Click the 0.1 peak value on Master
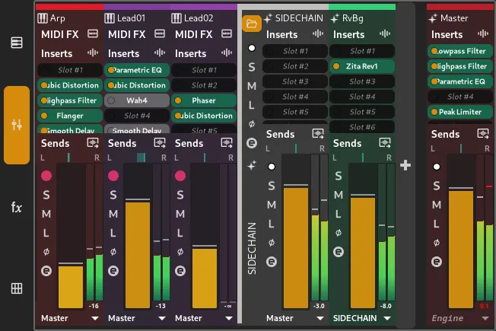The image size is (496, 331). pos(484,306)
